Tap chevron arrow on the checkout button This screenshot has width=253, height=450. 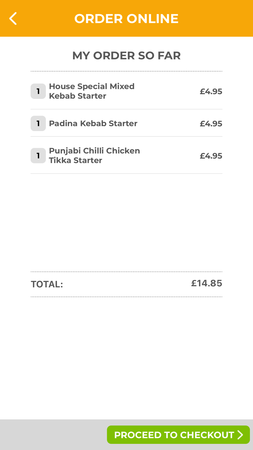(x=240, y=435)
